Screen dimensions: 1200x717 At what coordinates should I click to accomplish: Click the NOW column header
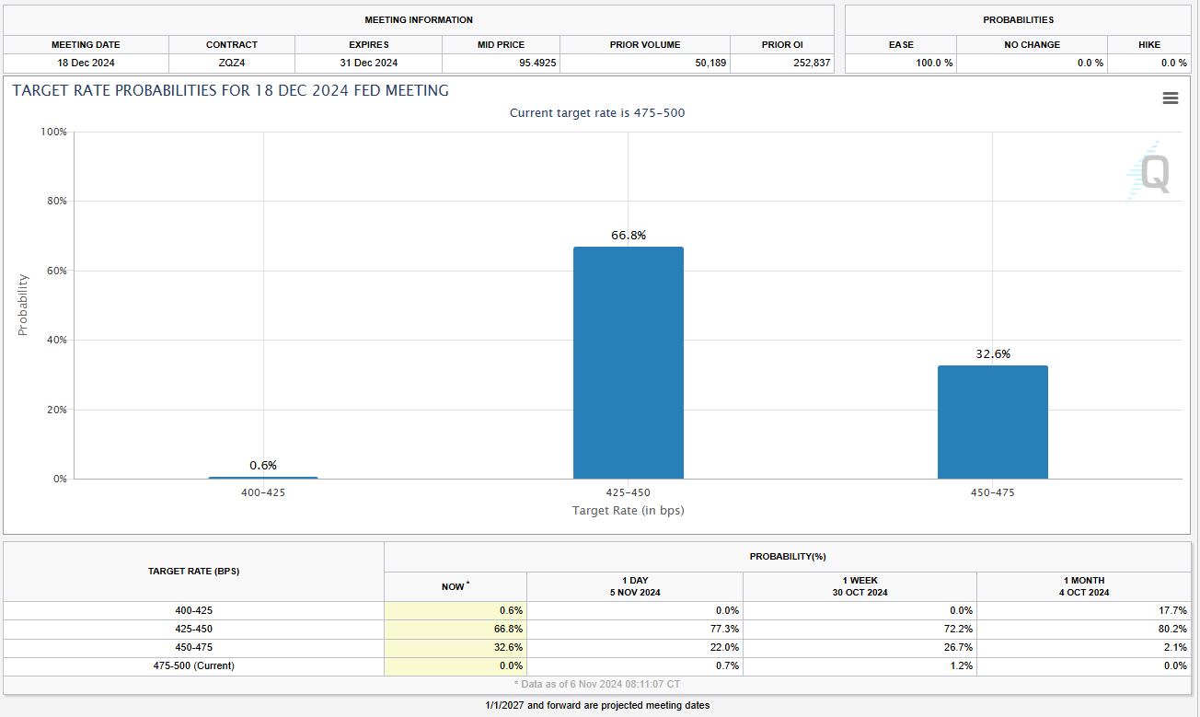(x=455, y=586)
